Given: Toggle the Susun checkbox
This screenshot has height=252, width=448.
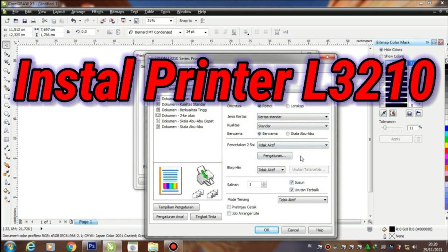Looking at the screenshot, I should (292, 182).
